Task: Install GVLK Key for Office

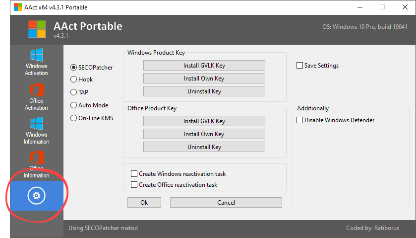Action: (204, 121)
